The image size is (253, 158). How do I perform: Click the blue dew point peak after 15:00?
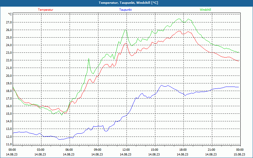(x=161, y=85)
